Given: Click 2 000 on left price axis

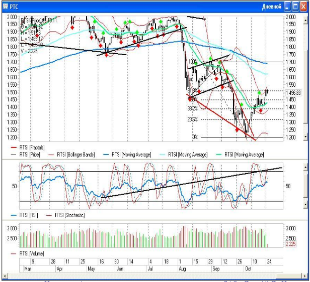Looking at the screenshot, I should click(12, 17).
